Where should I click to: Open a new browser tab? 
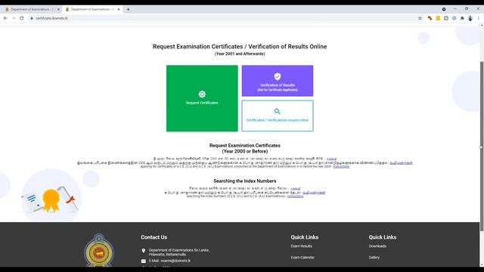click(x=128, y=9)
